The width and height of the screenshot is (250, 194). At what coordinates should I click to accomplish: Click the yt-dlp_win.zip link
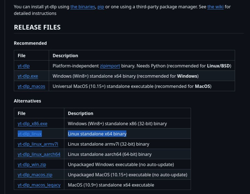(x=32, y=164)
